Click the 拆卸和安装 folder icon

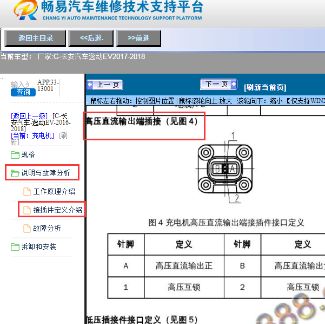(15, 247)
